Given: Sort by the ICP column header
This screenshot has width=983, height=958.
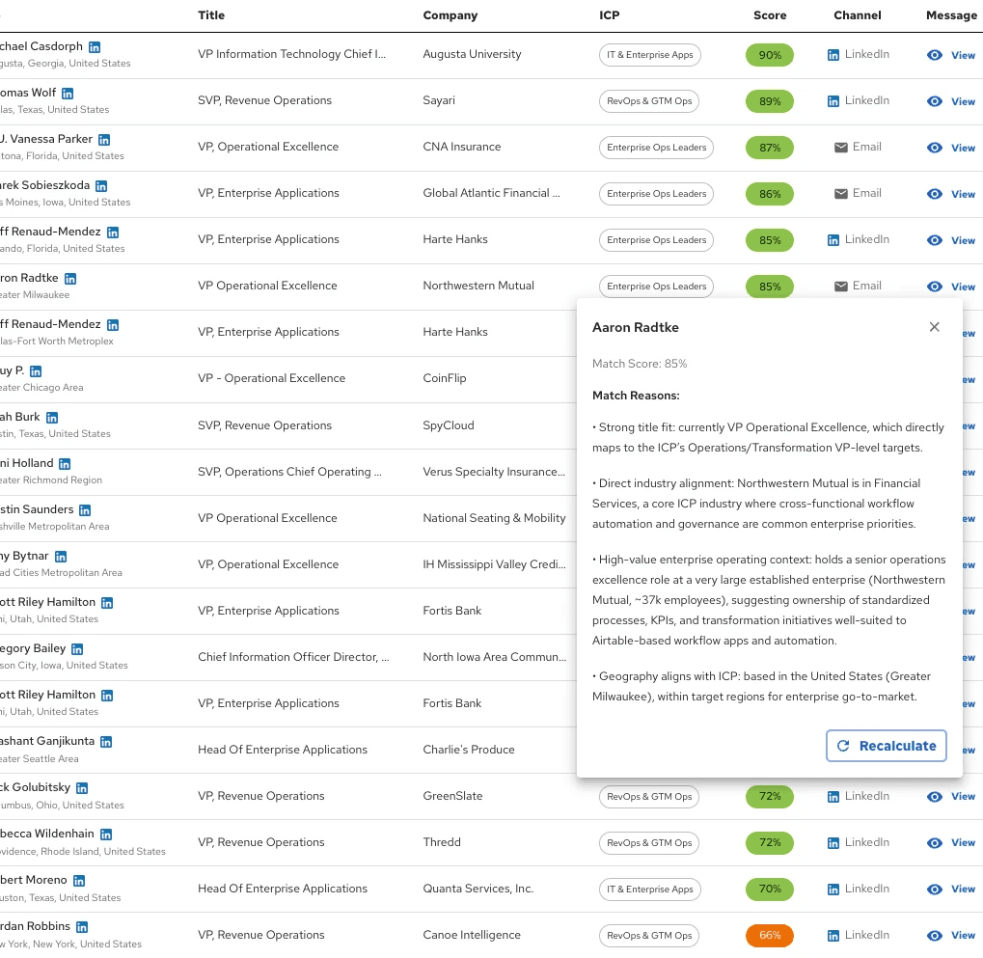Looking at the screenshot, I should (x=610, y=15).
